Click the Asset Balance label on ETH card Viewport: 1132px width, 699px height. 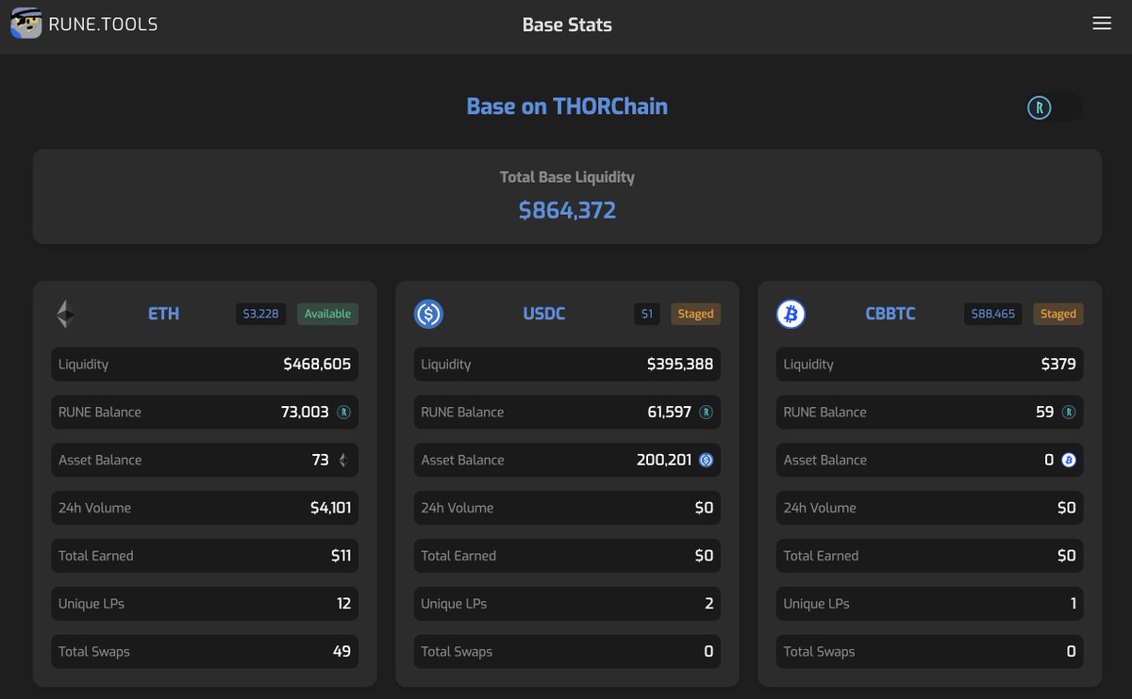click(x=100, y=460)
